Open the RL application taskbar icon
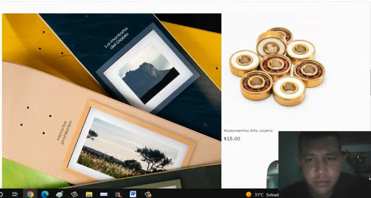Viewport: 371px width, 198px height. coord(118,194)
